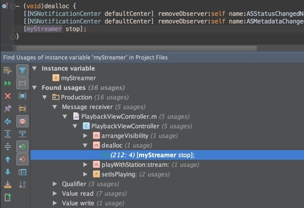Click the blue left arrow navigation icon
304x208 pixels.
click(8, 122)
